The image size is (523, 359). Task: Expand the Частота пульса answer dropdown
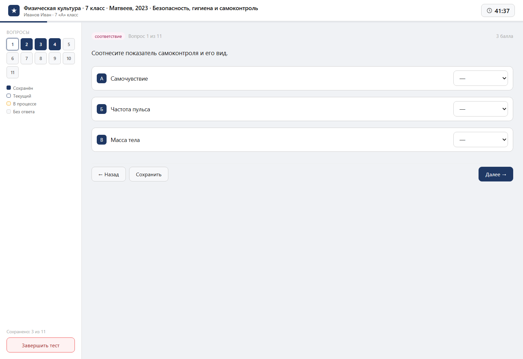481,109
